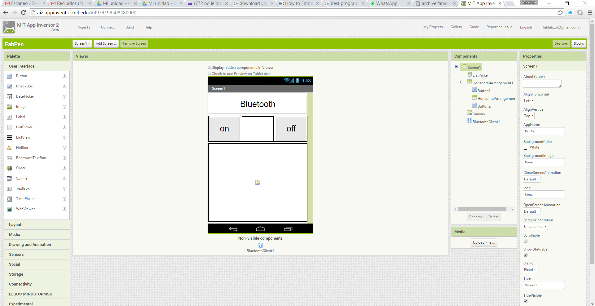Click the Upload File button

[x=484, y=242]
